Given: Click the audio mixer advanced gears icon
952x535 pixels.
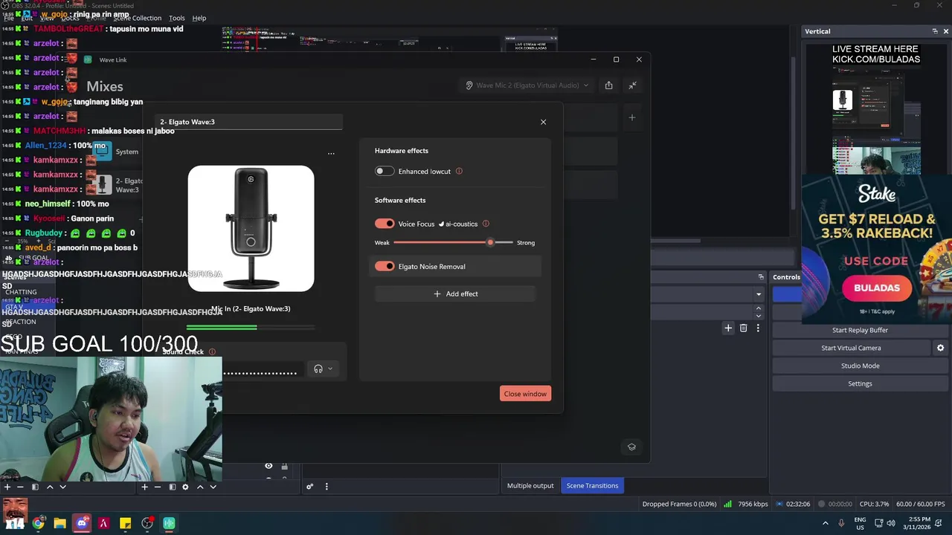Looking at the screenshot, I should (309, 487).
